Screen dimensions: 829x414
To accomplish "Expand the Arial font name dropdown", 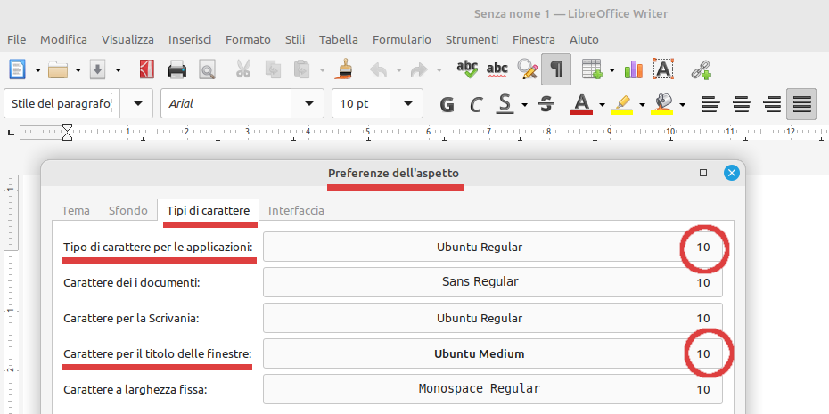I will click(x=309, y=103).
